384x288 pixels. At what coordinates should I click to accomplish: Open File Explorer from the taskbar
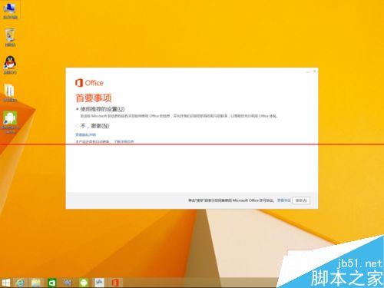pos(36,283)
